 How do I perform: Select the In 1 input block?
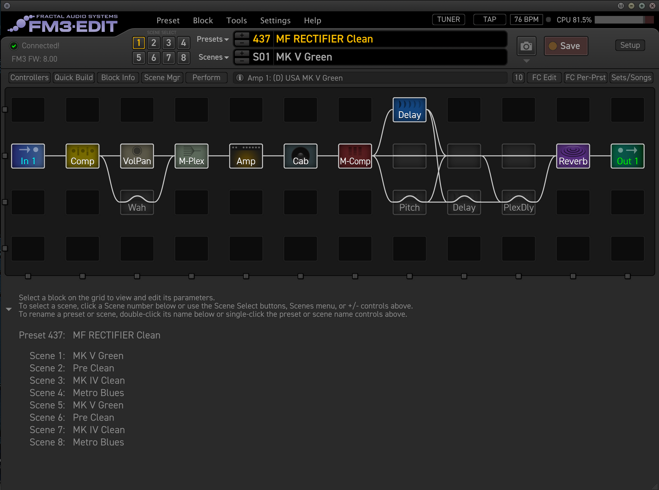click(28, 156)
